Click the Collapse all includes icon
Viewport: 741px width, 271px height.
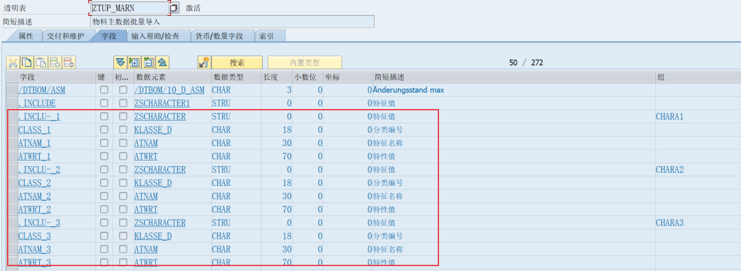click(163, 62)
